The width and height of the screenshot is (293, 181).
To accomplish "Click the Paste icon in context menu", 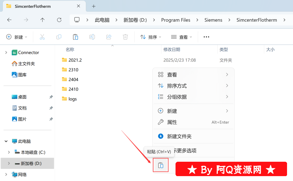I will coord(161,165).
